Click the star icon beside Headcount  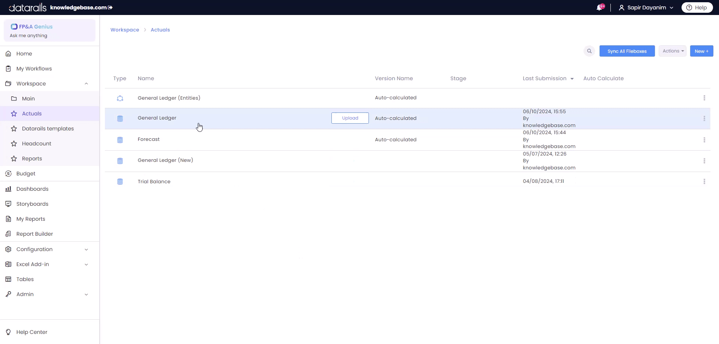pyautogui.click(x=14, y=144)
